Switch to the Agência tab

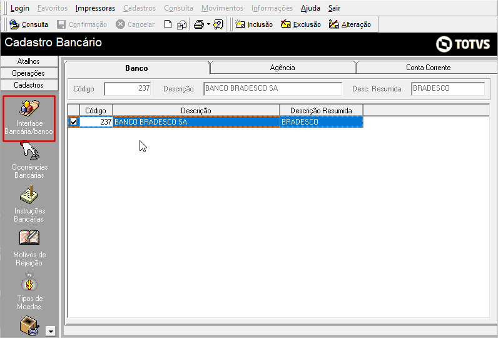282,68
